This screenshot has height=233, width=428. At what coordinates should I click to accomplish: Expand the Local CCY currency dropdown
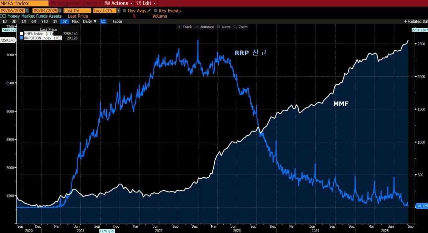[x=118, y=11]
